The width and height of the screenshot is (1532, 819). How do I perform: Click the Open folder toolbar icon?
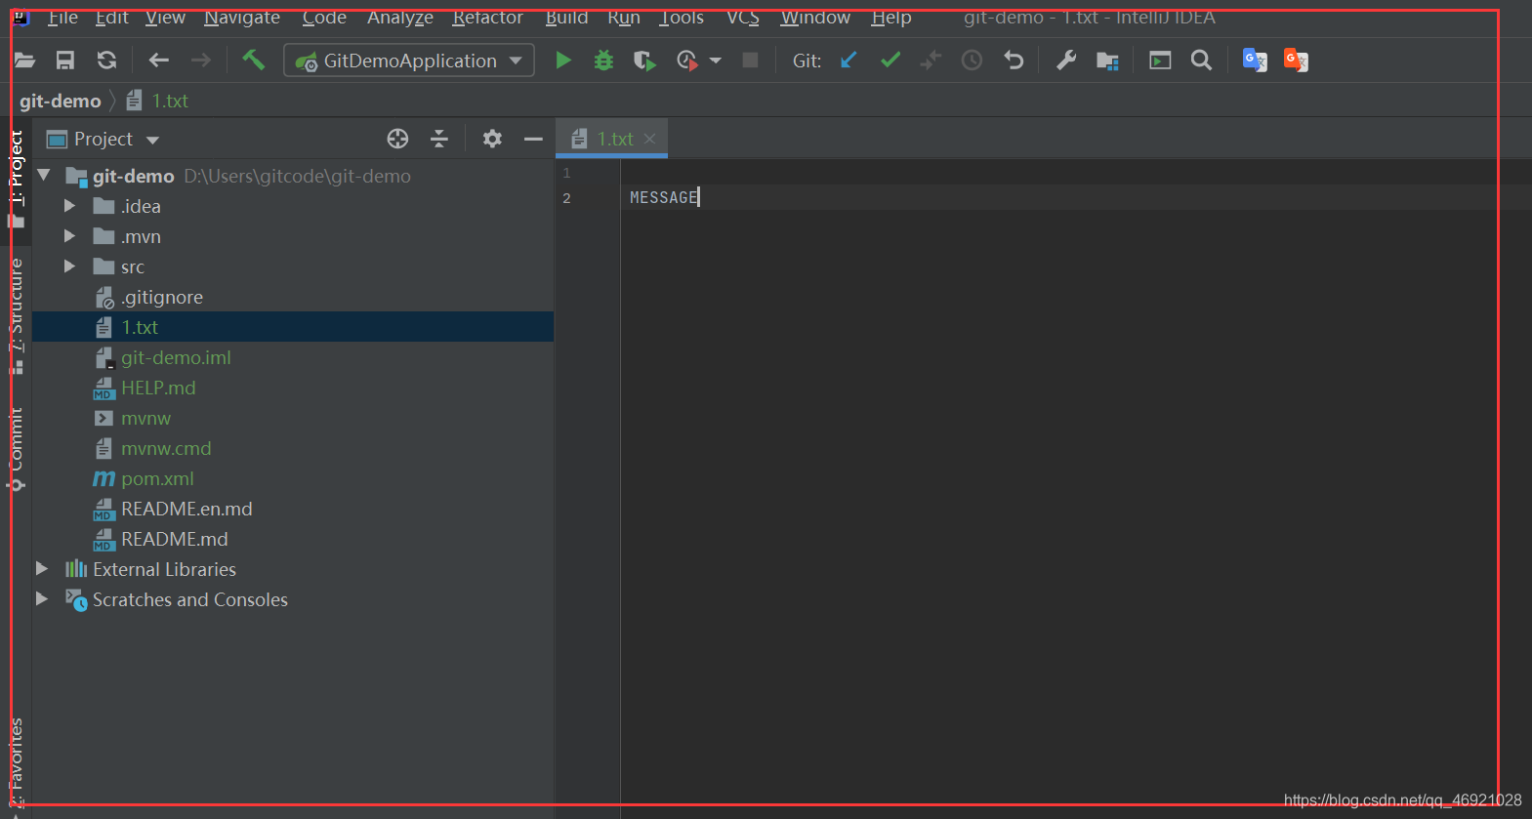pos(24,61)
